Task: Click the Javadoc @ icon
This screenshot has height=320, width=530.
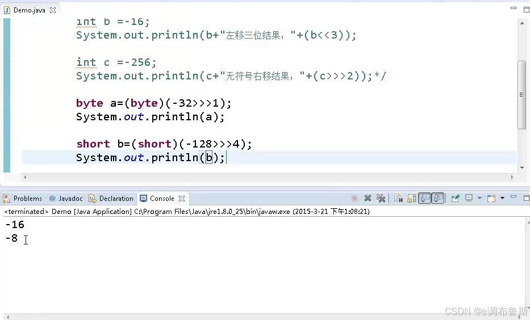Action: pos(52,199)
